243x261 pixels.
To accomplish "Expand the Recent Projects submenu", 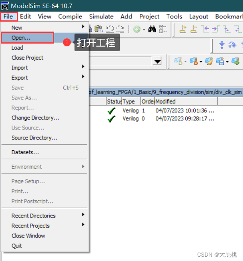I will point(45,226).
